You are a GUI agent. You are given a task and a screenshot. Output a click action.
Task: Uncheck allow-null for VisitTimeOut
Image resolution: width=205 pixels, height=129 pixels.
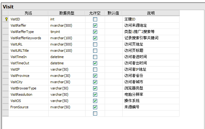95,63
